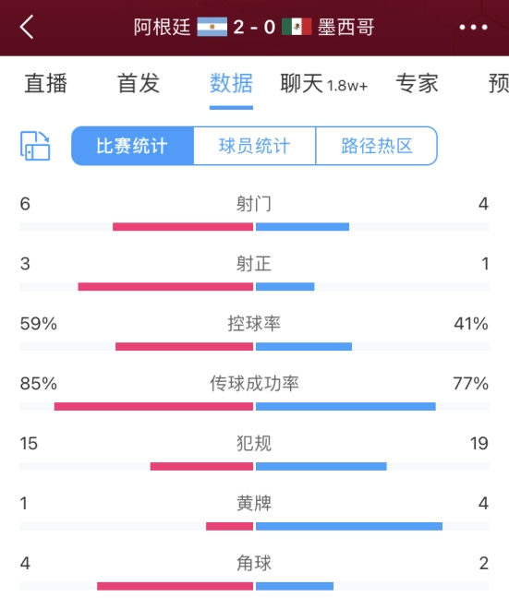Select the 数据 tab
This screenshot has width=509, height=609.
pyautogui.click(x=231, y=83)
